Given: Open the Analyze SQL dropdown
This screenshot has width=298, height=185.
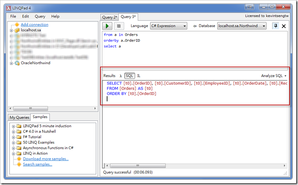Looking at the screenshot, I should coord(274,76).
